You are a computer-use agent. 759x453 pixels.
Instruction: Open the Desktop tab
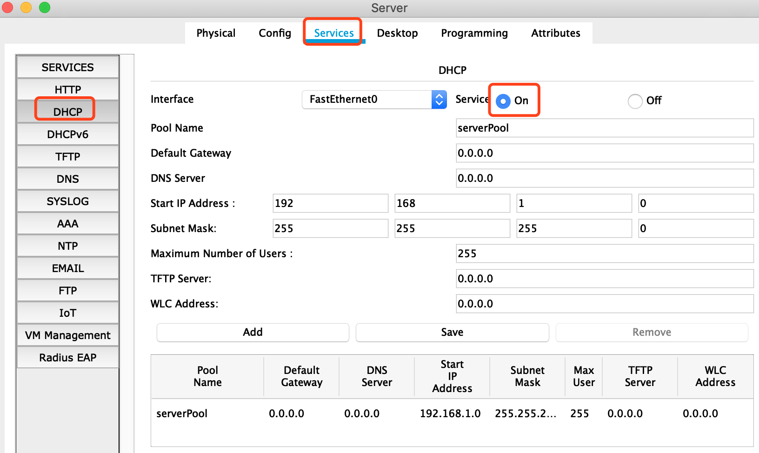(397, 33)
